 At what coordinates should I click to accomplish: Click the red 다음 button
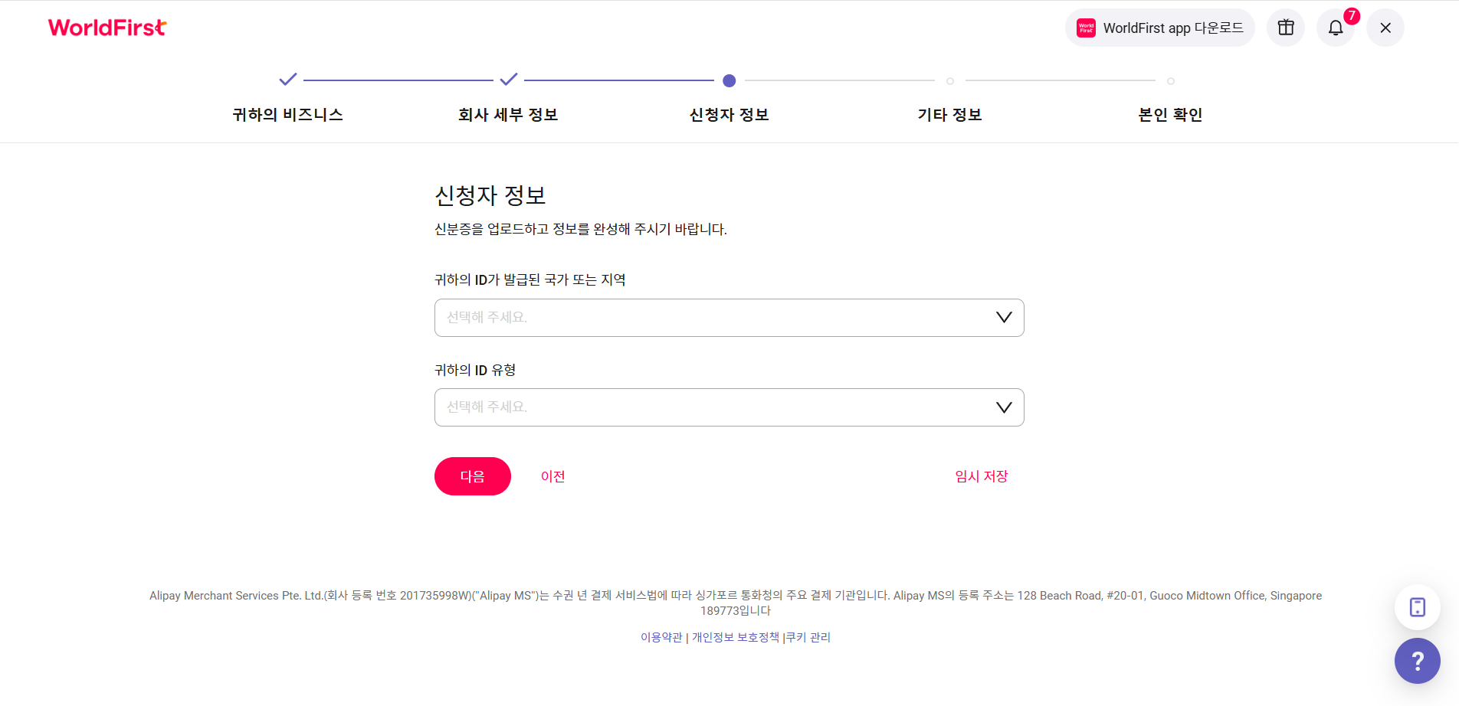(473, 476)
